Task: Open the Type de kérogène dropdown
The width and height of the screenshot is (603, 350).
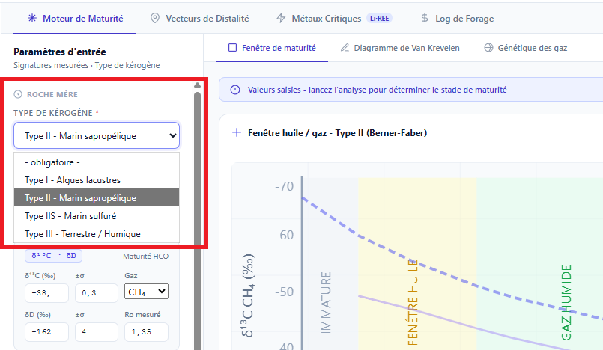Action: click(x=97, y=135)
